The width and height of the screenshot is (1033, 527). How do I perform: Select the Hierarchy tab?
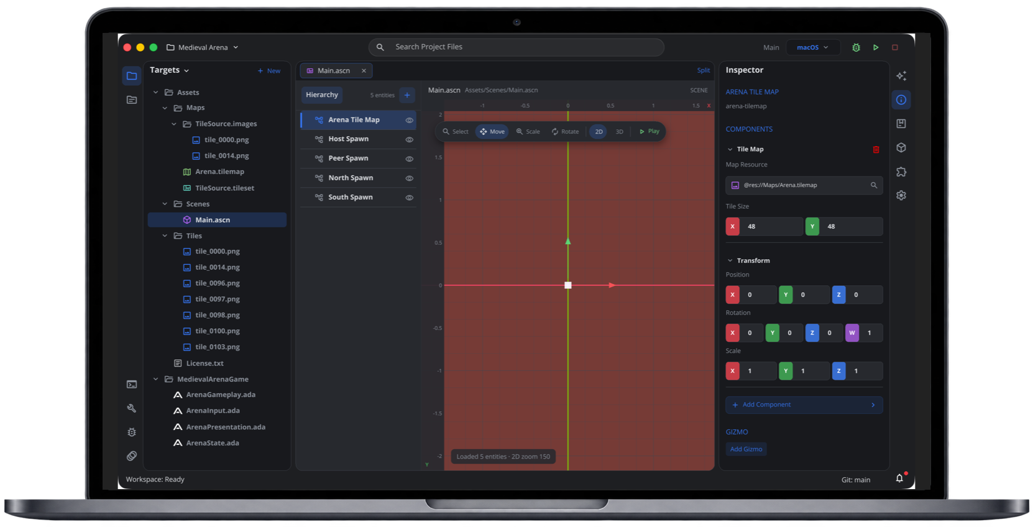click(x=322, y=95)
